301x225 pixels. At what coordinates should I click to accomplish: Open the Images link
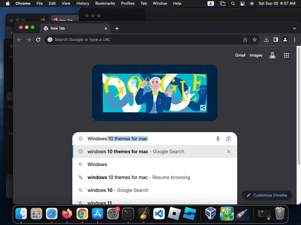click(256, 55)
